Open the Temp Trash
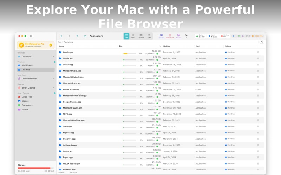Viewport: 281px width, 175px height. pyautogui.click(x=170, y=36)
